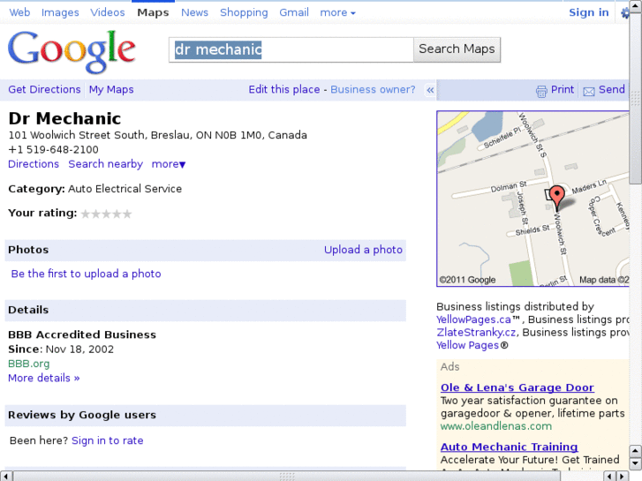Viewport: 642px width, 481px height.
Task: Open the Ole & Lena's Garage Door ad
Action: [x=517, y=387]
